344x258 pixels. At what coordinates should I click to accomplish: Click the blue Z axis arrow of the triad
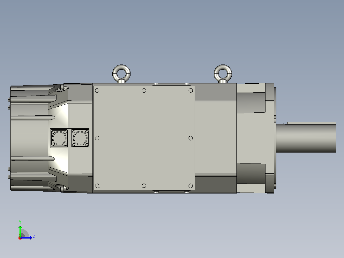click(26, 238)
